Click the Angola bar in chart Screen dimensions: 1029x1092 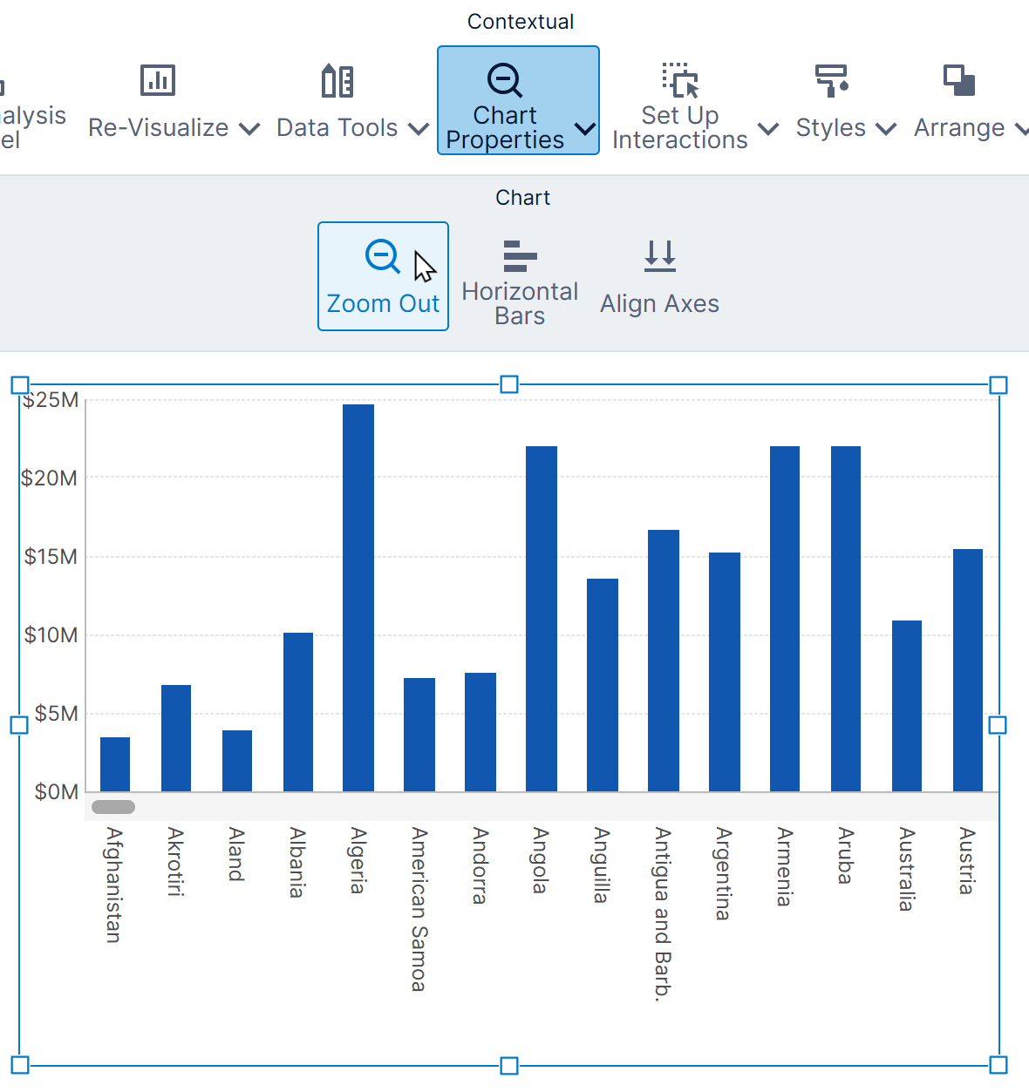pyautogui.click(x=542, y=619)
